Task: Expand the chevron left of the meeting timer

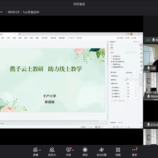Action: (x=1, y=12)
